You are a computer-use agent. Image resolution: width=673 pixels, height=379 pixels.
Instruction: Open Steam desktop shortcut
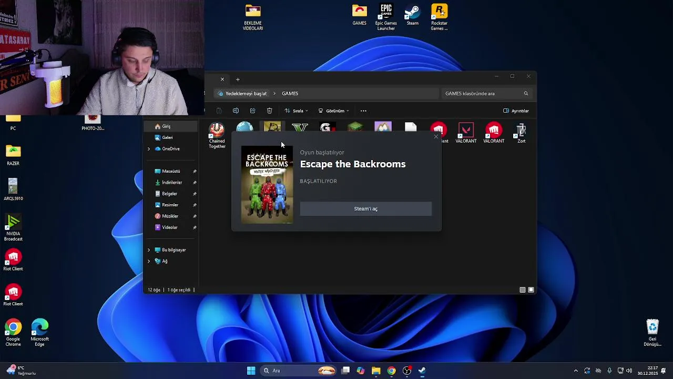click(x=413, y=15)
